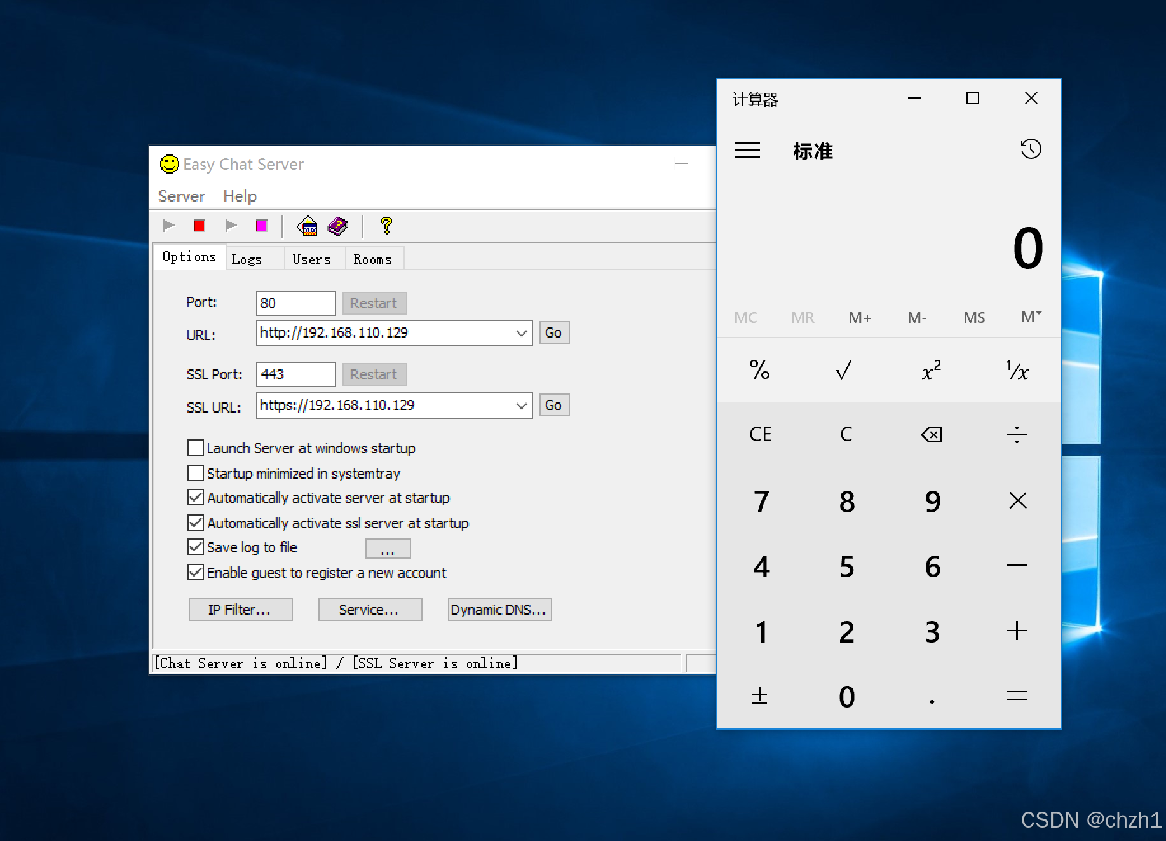
Task: Click the first gray start server arrow in toolbar
Action: tap(169, 226)
